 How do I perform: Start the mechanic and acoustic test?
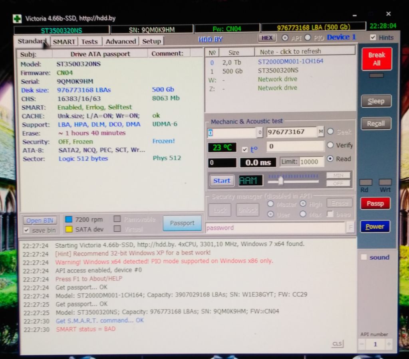pyautogui.click(x=222, y=181)
